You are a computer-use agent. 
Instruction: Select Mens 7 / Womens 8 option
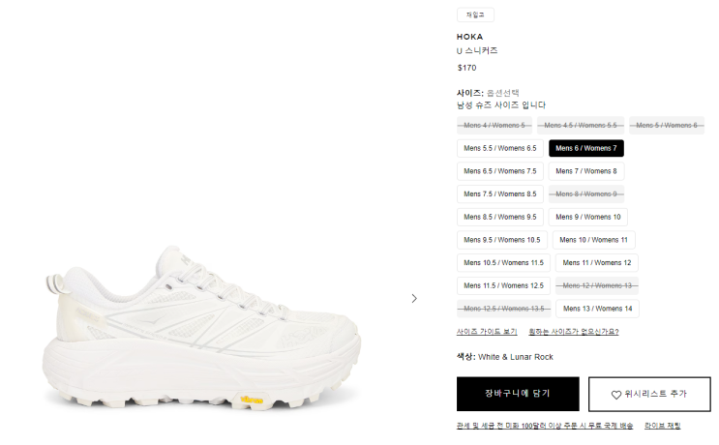click(586, 171)
